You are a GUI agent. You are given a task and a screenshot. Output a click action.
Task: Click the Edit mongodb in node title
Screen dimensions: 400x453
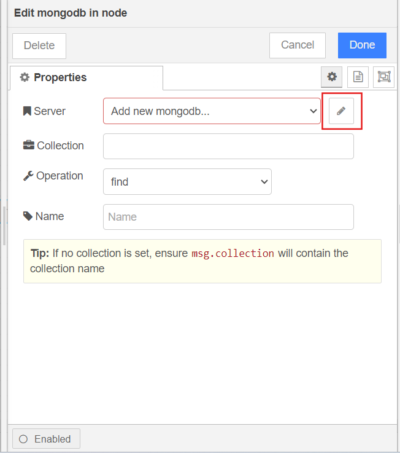click(x=71, y=13)
